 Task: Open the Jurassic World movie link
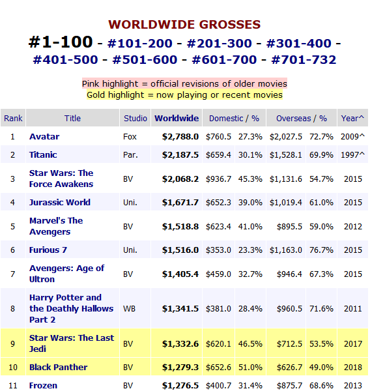coord(60,202)
